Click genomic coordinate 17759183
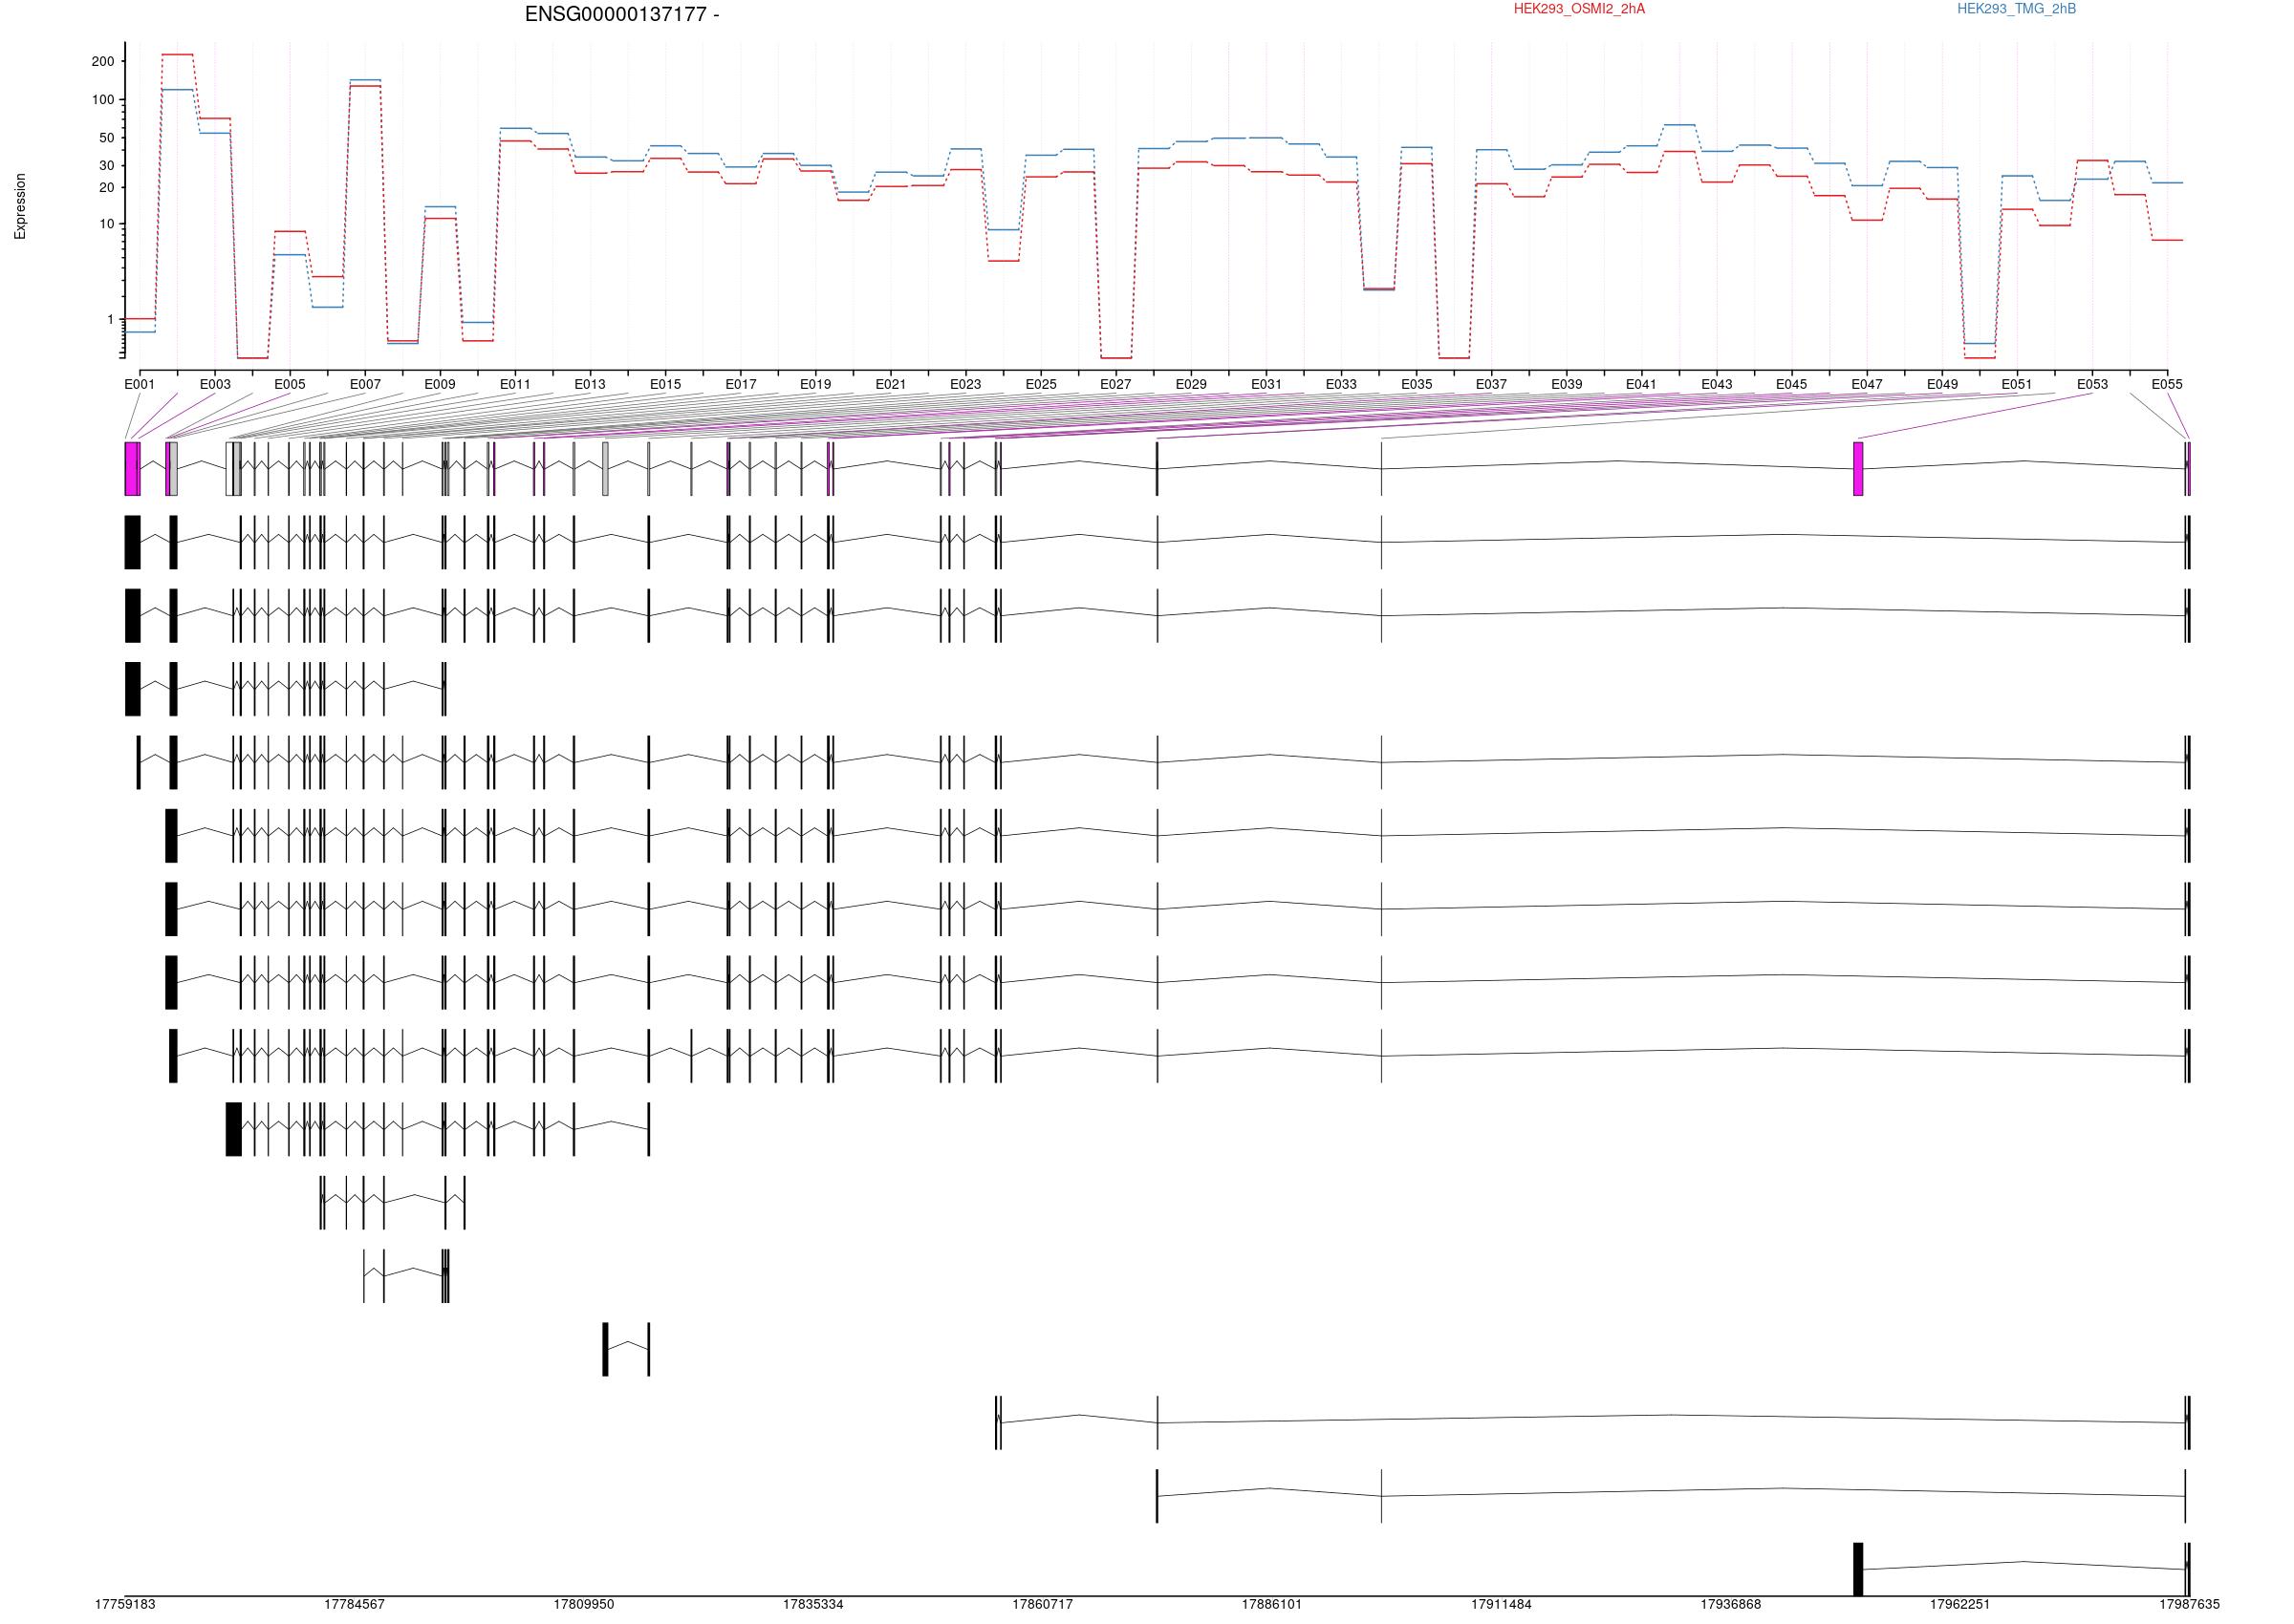2294x1624 pixels. (125, 1604)
